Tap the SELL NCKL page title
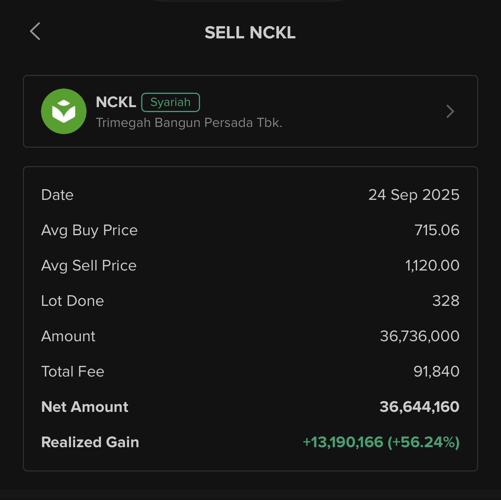This screenshot has width=501, height=500. tap(250, 33)
